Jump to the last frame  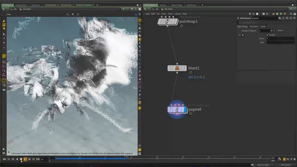pos(38,159)
